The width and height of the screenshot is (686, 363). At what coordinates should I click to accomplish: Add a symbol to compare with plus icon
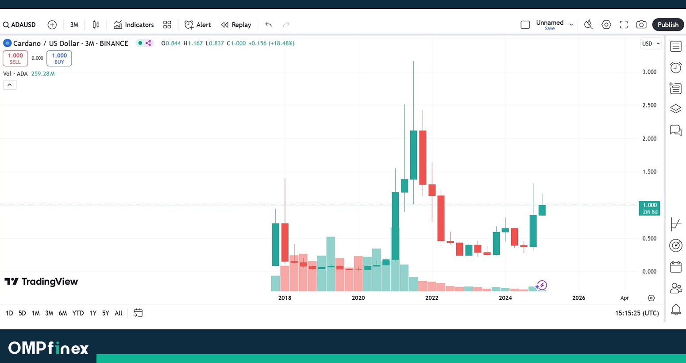[x=52, y=25]
